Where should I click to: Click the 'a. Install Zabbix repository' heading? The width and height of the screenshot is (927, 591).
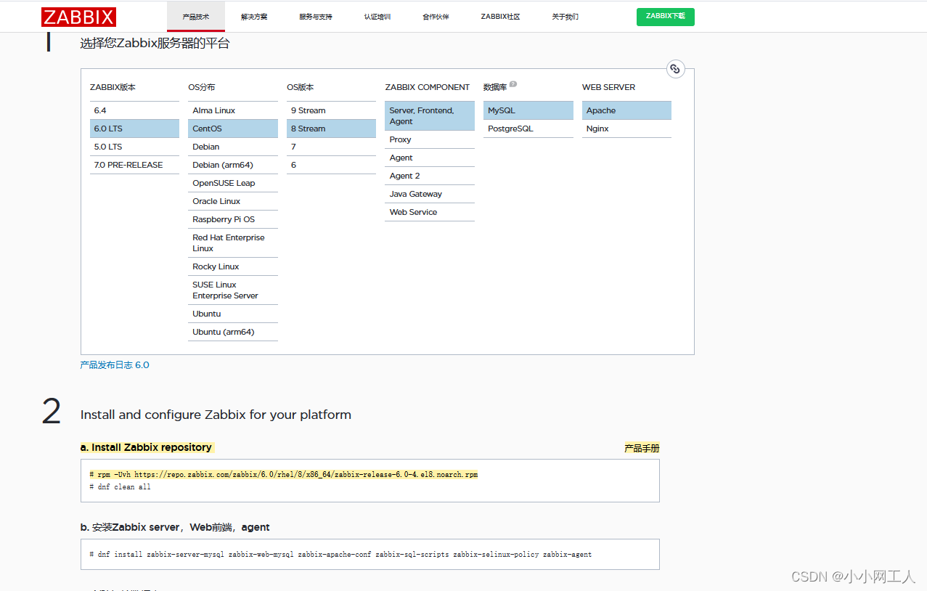tap(146, 447)
